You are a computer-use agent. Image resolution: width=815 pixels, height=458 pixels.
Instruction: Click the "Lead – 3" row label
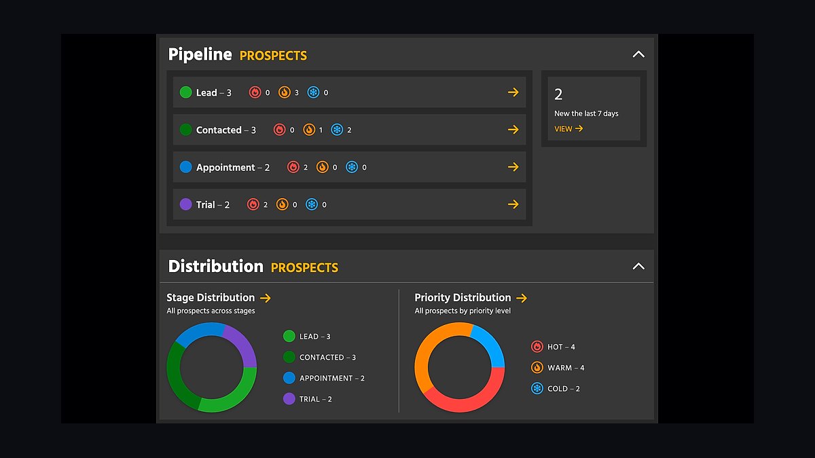click(x=214, y=92)
